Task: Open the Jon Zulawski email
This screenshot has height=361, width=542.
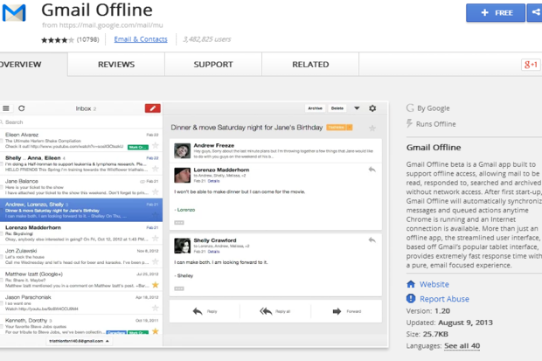Action: pos(81,256)
